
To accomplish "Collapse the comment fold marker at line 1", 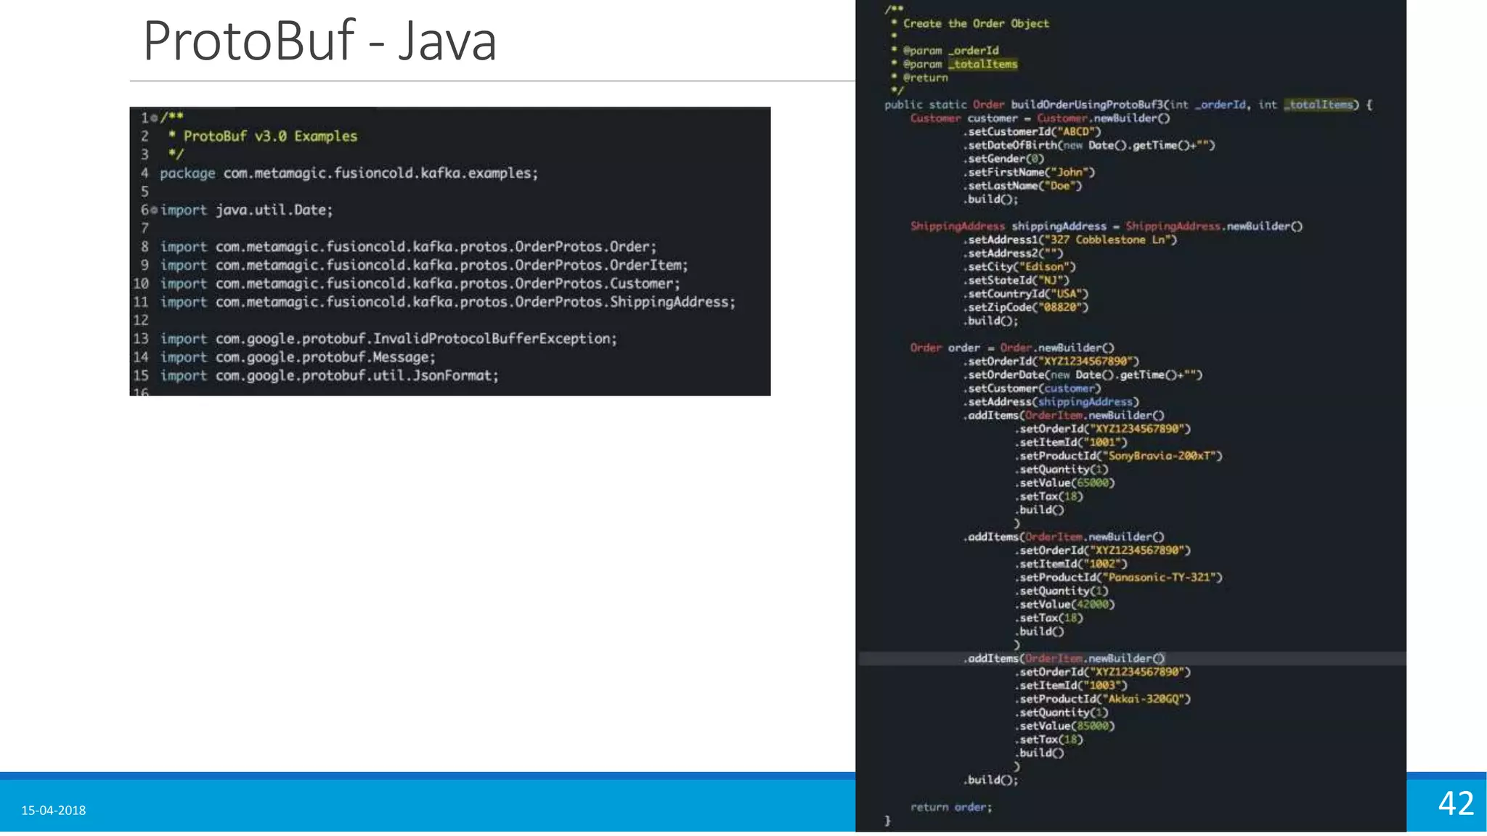I will tap(154, 118).
